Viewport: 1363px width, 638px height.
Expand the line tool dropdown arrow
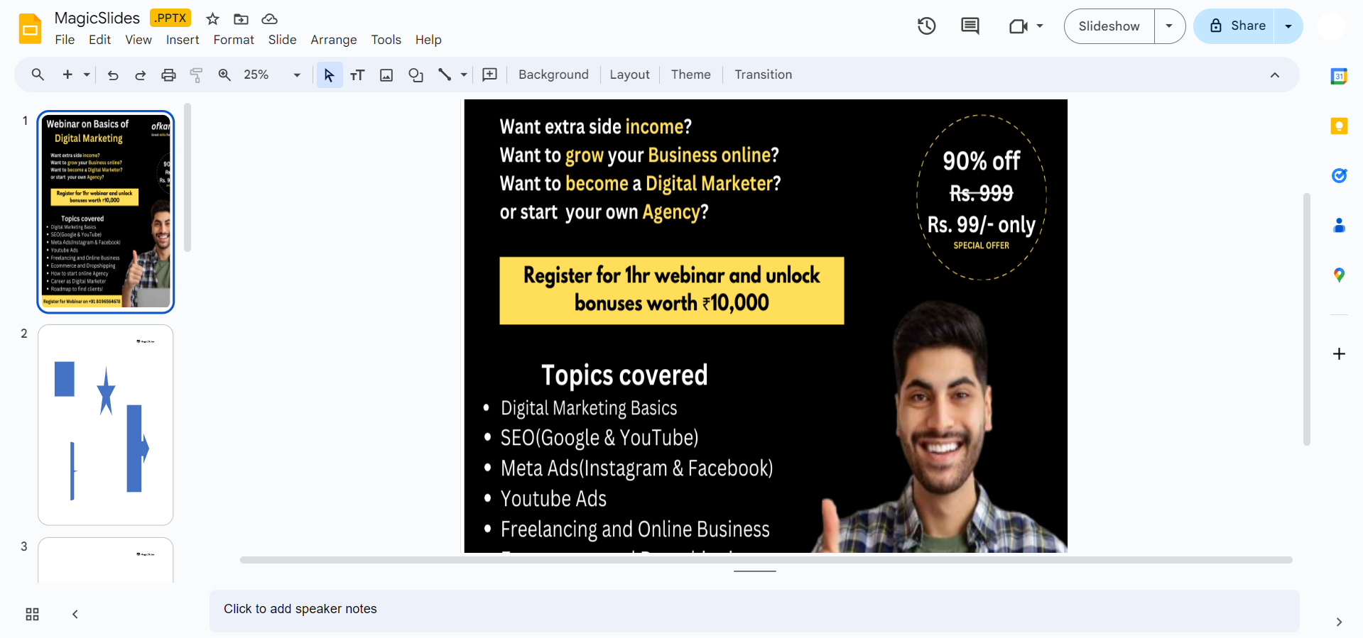464,75
